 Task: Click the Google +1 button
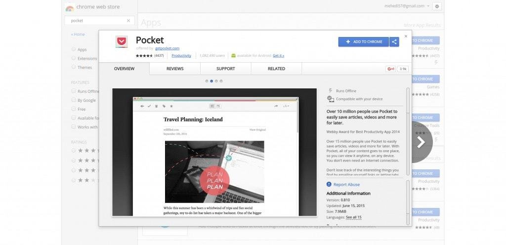(390, 69)
